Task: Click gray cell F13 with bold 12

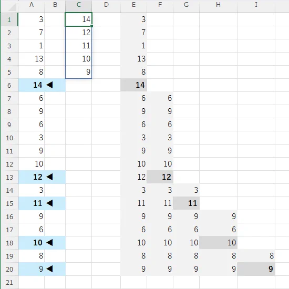Action: [x=160, y=177]
